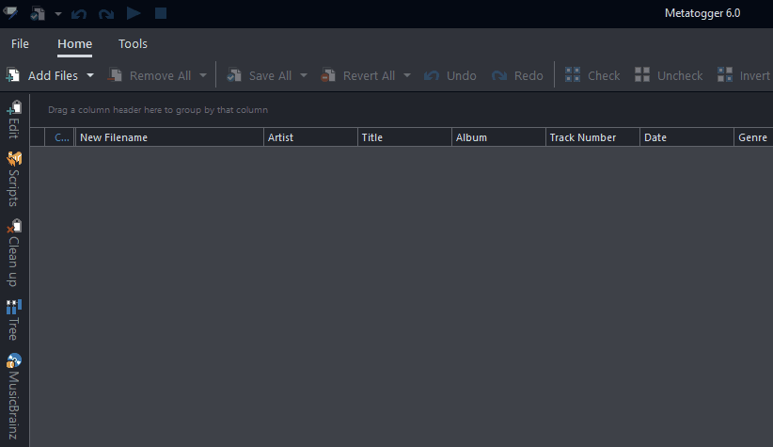Open the quick-access save dropdown arrow
This screenshot has height=447, width=773.
point(58,14)
